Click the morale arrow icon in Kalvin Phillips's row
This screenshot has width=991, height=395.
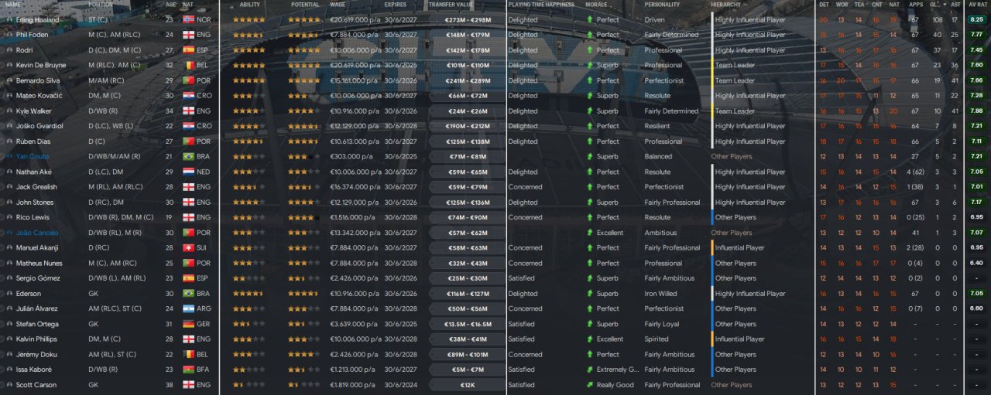coord(590,339)
